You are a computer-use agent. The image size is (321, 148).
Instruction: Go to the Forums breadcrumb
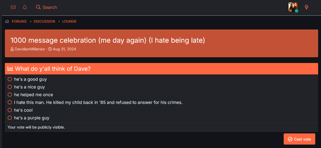pos(19,21)
